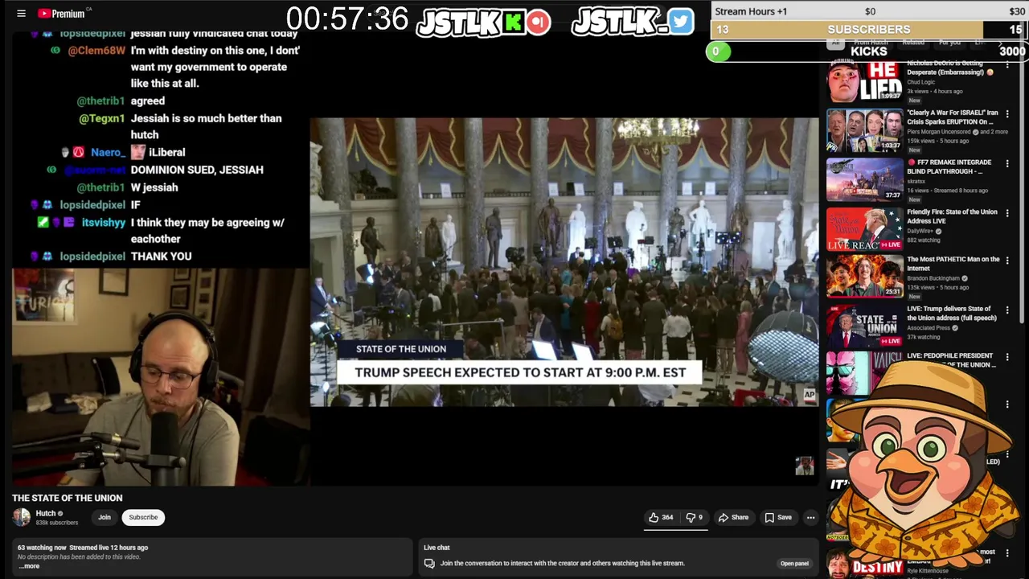This screenshot has height=579, width=1029.
Task: Save the video to a playlist
Action: (778, 517)
